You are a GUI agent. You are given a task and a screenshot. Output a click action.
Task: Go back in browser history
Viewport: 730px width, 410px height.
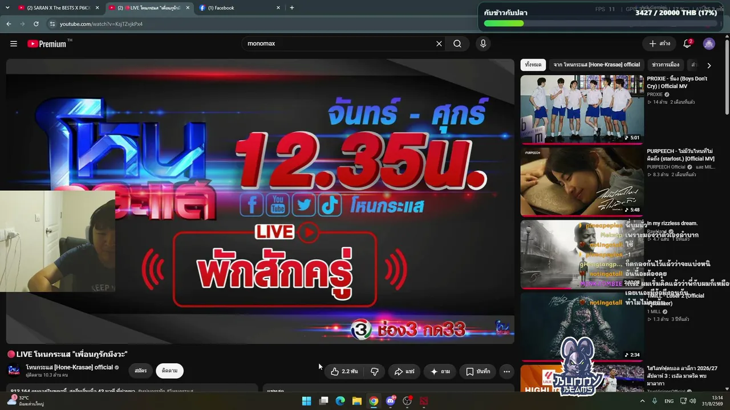pos(9,24)
